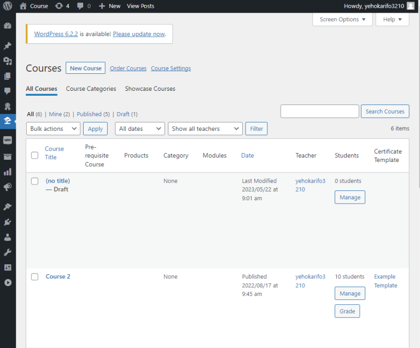Open the Analytics bar chart sidebar icon
420x348 pixels.
[8, 172]
